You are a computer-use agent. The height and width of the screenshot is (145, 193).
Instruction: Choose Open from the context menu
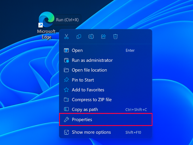[x=77, y=50]
